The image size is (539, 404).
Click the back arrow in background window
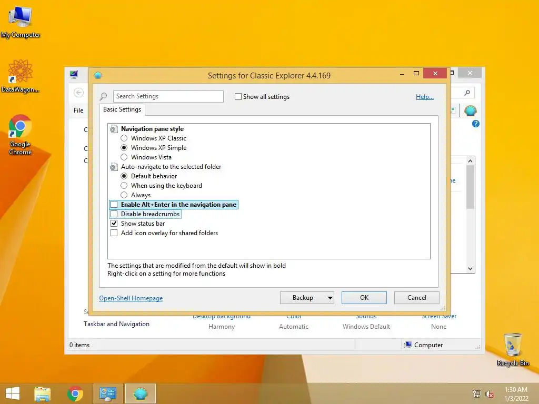pos(79,93)
